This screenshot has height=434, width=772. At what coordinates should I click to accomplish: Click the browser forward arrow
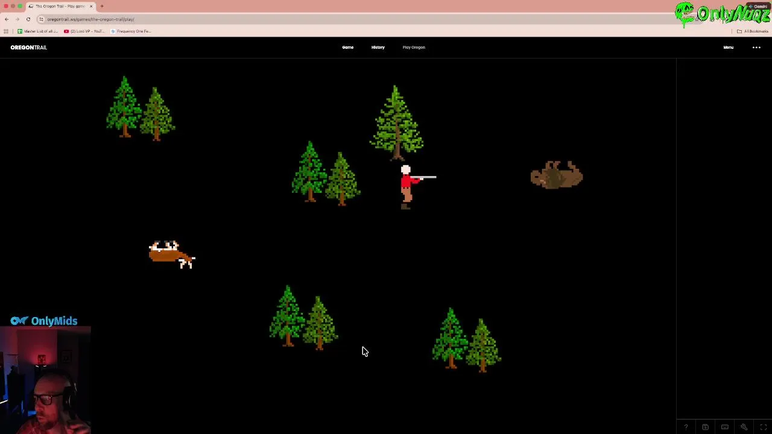[17, 19]
